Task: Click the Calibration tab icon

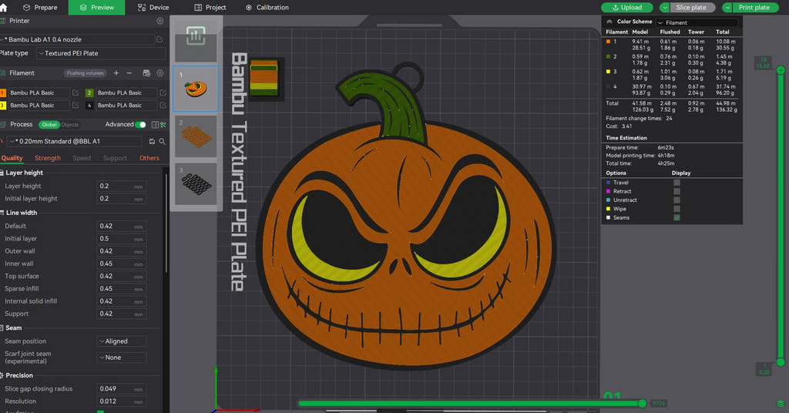Action: [x=249, y=8]
